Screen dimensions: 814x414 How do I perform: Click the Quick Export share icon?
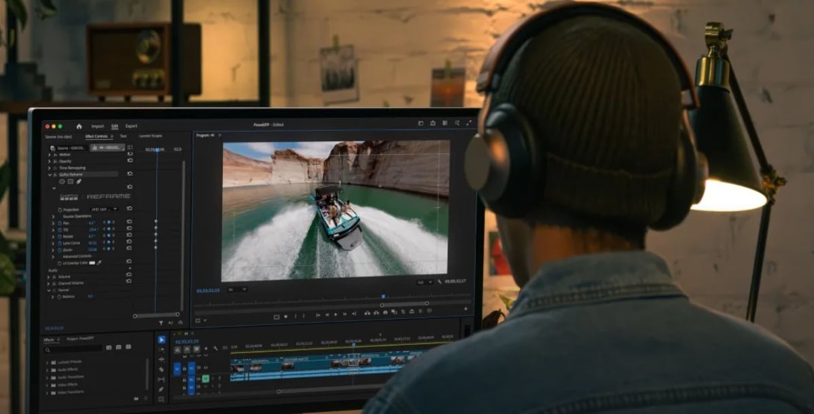(432, 124)
